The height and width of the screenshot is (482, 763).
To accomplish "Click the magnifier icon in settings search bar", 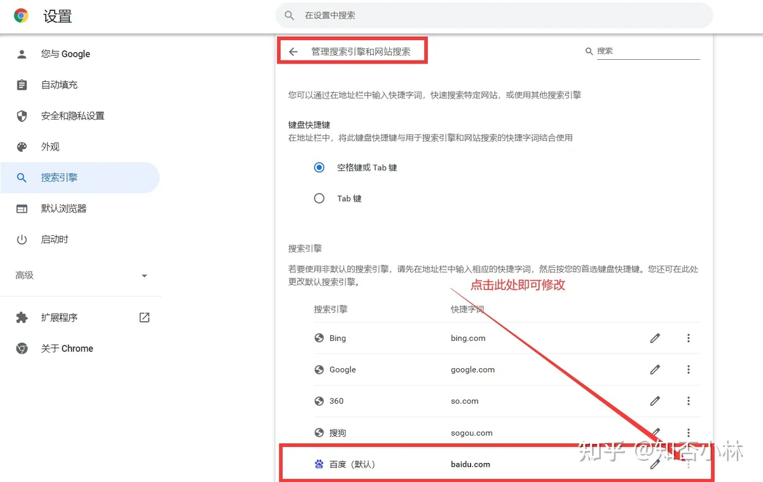I will tap(290, 15).
